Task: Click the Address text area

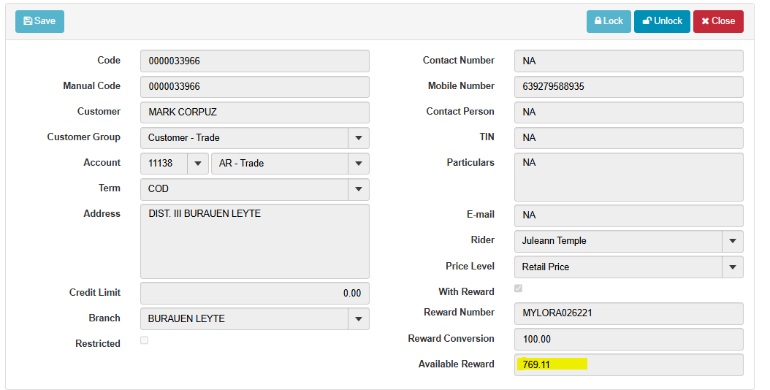Action: tap(254, 241)
